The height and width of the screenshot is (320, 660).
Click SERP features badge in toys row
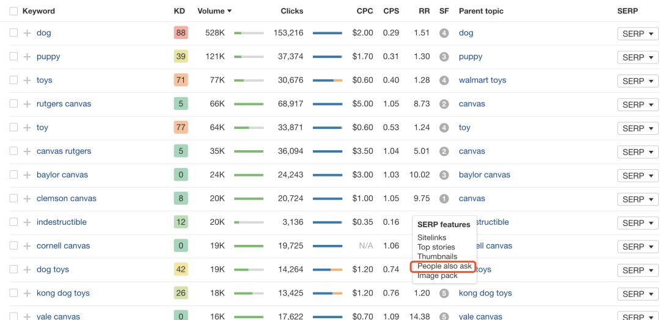click(444, 80)
